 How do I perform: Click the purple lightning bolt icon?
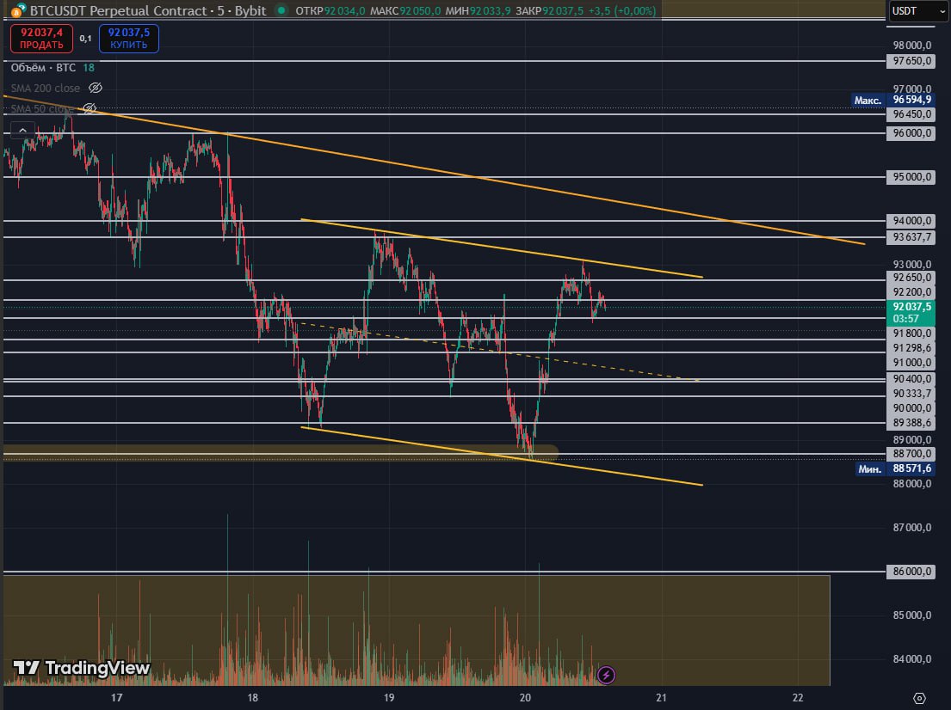tap(606, 675)
